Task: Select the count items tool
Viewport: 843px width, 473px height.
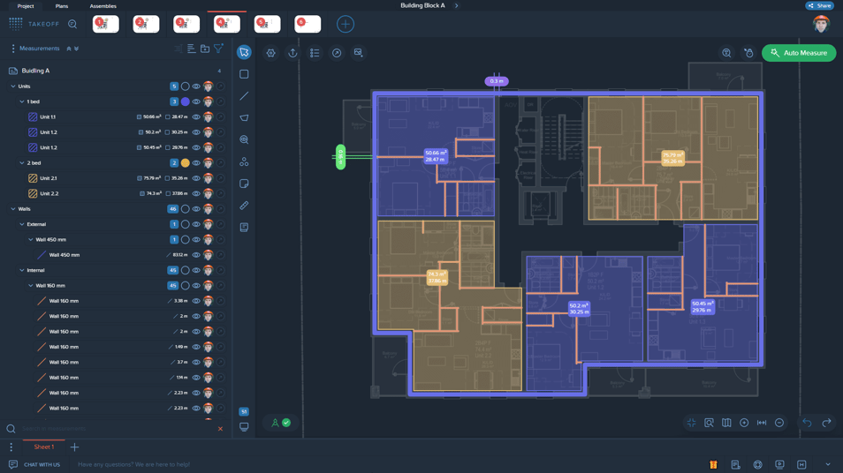Action: pyautogui.click(x=244, y=161)
